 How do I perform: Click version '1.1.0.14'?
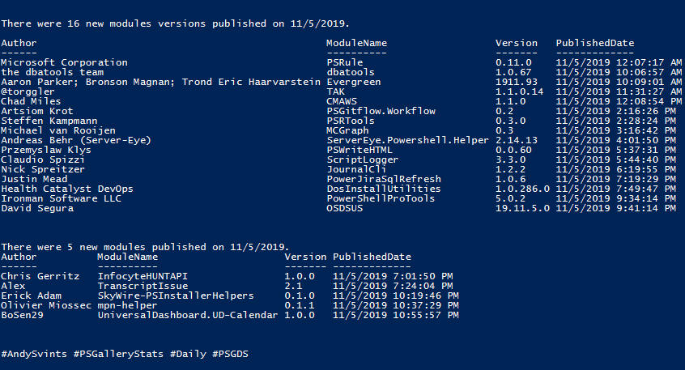pos(520,91)
